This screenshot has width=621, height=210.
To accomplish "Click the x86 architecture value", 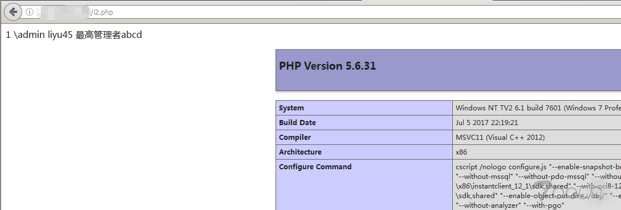I will tap(461, 152).
